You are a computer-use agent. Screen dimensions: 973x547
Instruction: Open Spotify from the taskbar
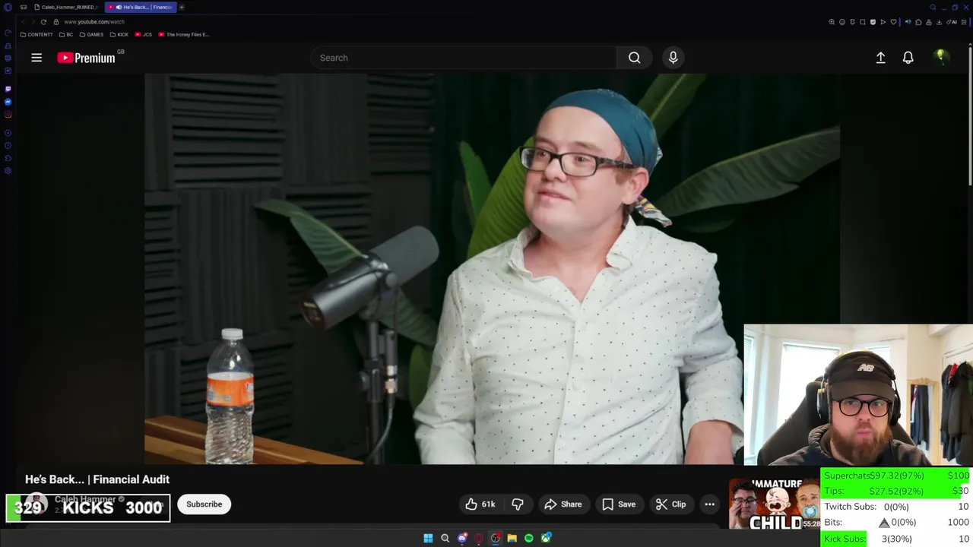click(529, 539)
